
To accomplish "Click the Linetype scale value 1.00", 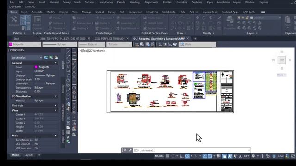I will click(x=37, y=79).
